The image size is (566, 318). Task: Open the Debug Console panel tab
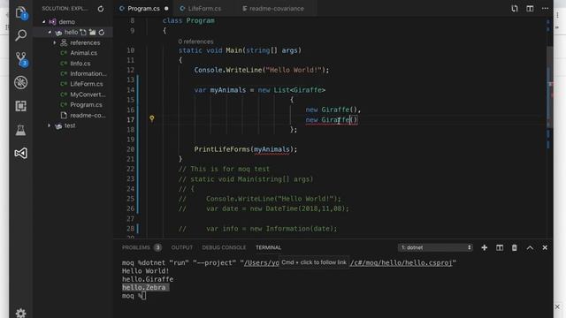pos(224,247)
